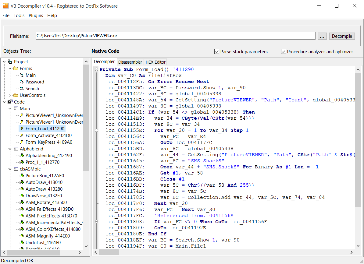Collapse the code fold marker beside Form_Load
The image size is (364, 264).
pos(96,69)
